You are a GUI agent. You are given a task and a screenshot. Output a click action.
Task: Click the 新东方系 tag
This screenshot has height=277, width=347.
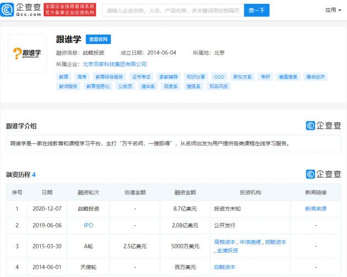pos(242,77)
